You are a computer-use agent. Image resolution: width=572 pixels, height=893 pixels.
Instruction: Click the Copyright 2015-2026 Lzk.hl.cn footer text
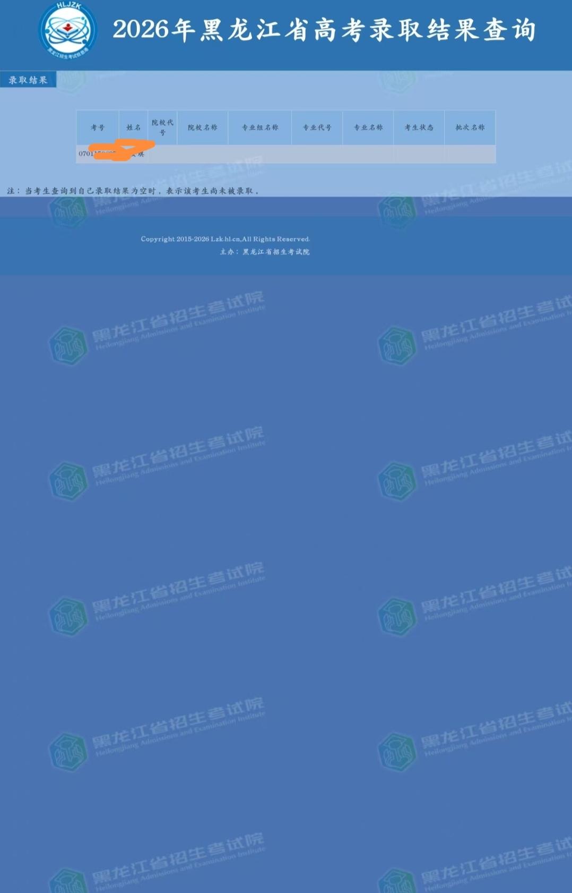coord(226,239)
